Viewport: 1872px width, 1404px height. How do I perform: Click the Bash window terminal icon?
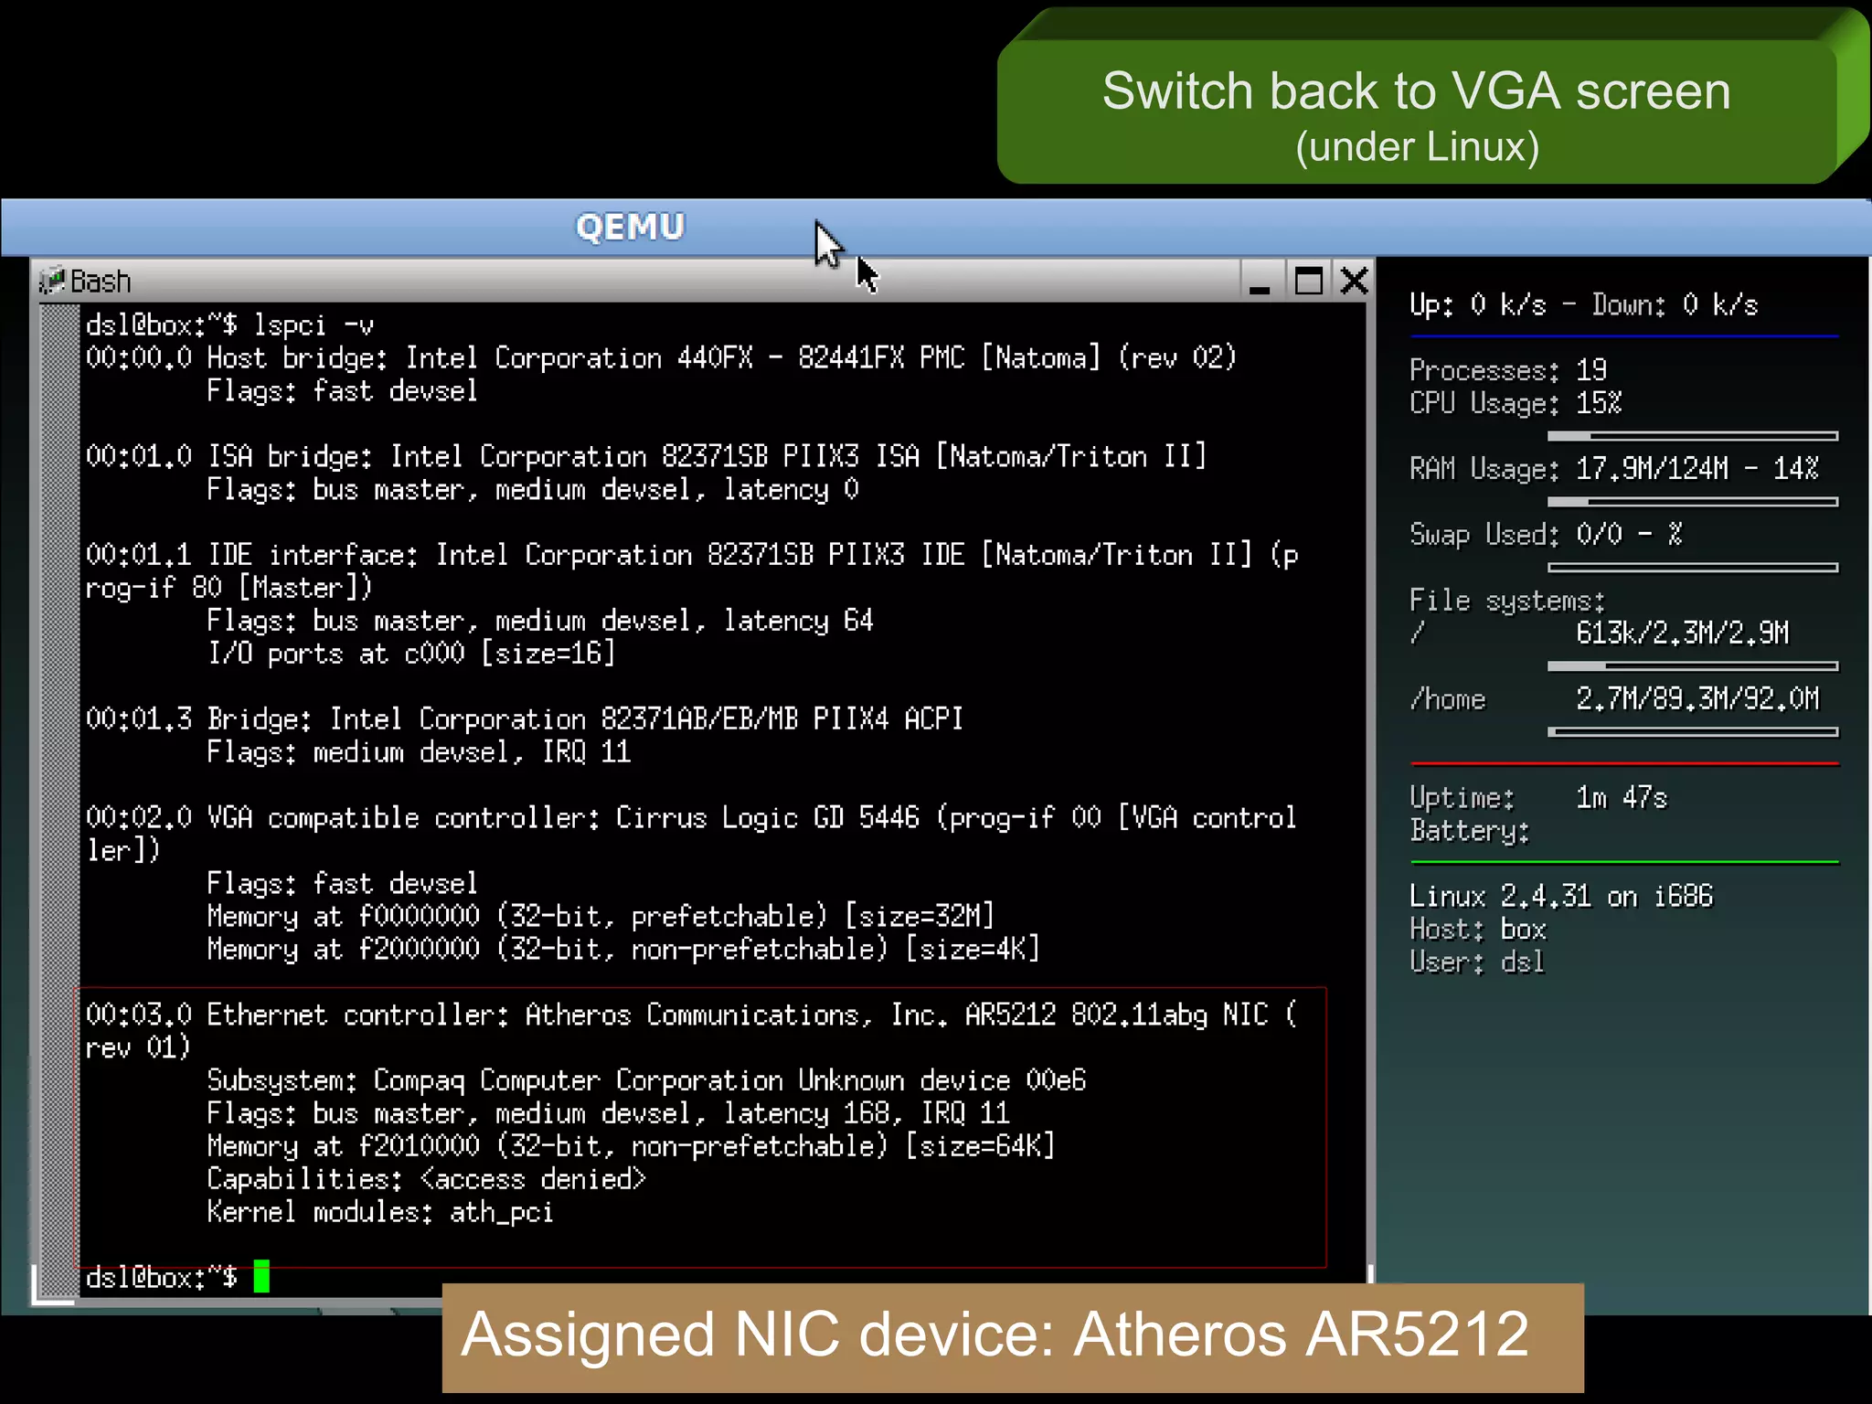point(53,281)
